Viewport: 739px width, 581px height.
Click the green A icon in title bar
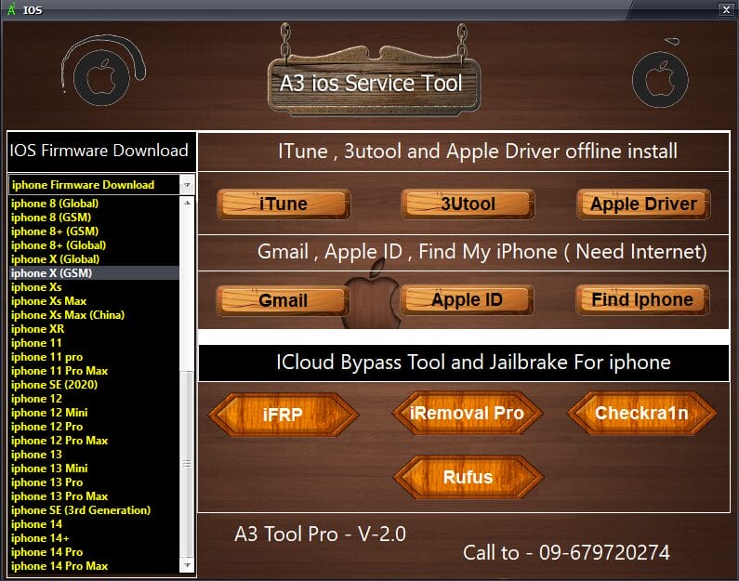click(x=11, y=9)
